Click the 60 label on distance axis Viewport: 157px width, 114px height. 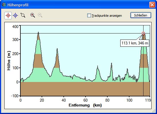(86, 100)
